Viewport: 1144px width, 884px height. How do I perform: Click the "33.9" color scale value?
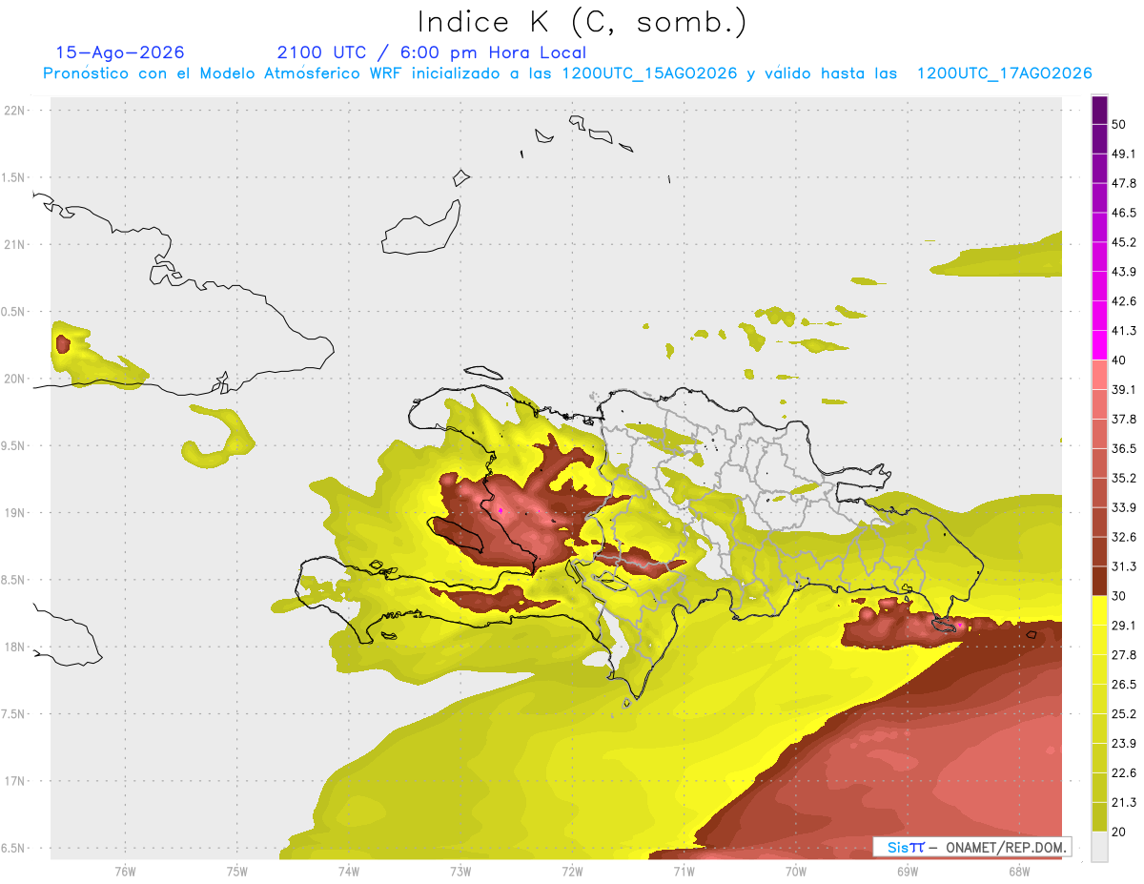click(x=1124, y=507)
